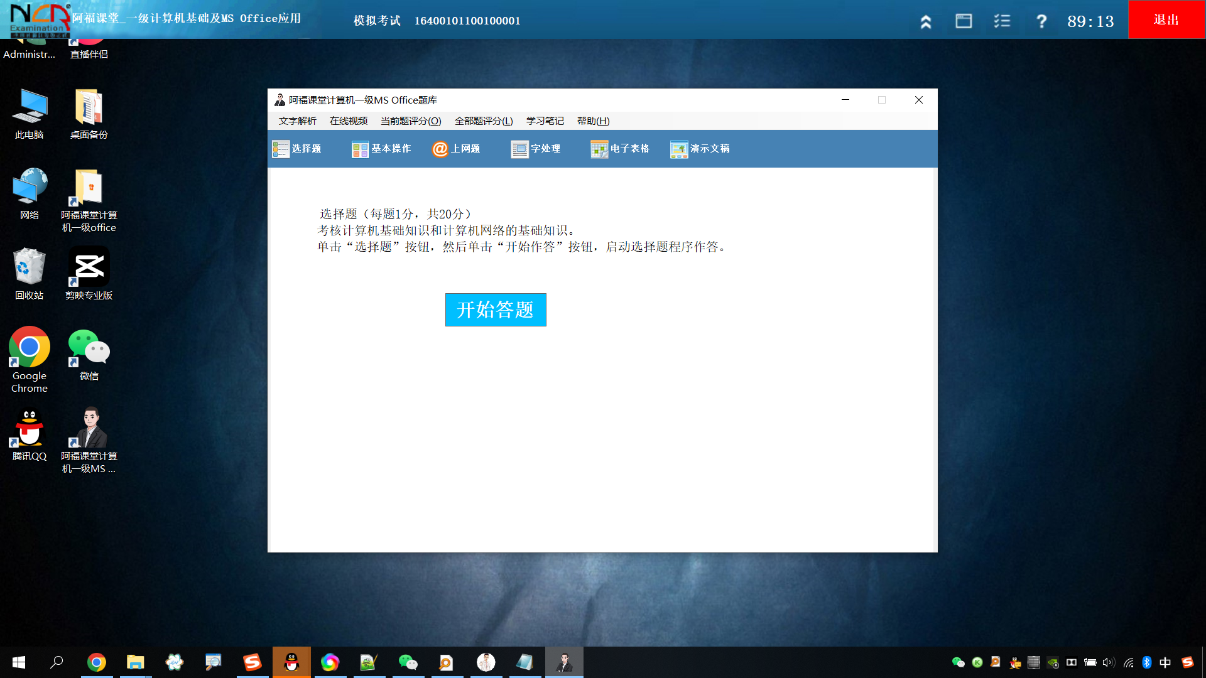Screen dimensions: 1206x678
Task: Launch Google Chrome from the desktop
Action: (x=29, y=347)
